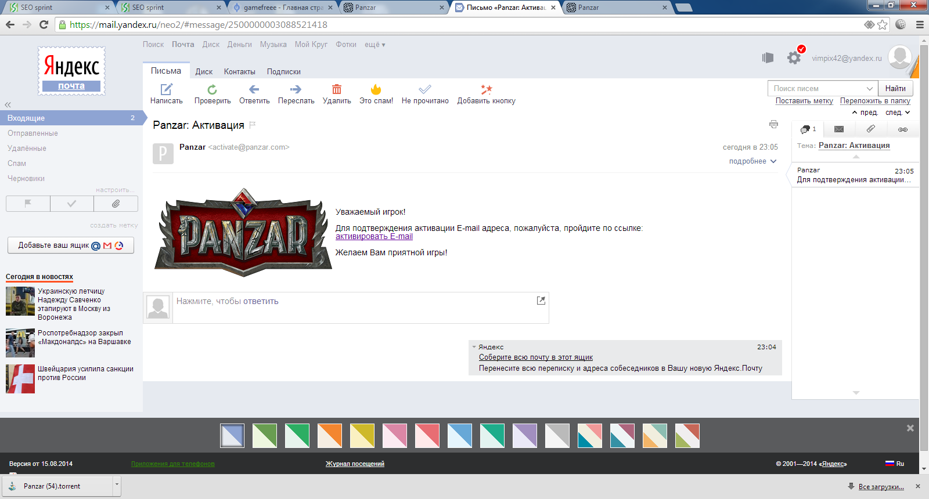
Task: Select the orange theme swatch
Action: (330, 436)
